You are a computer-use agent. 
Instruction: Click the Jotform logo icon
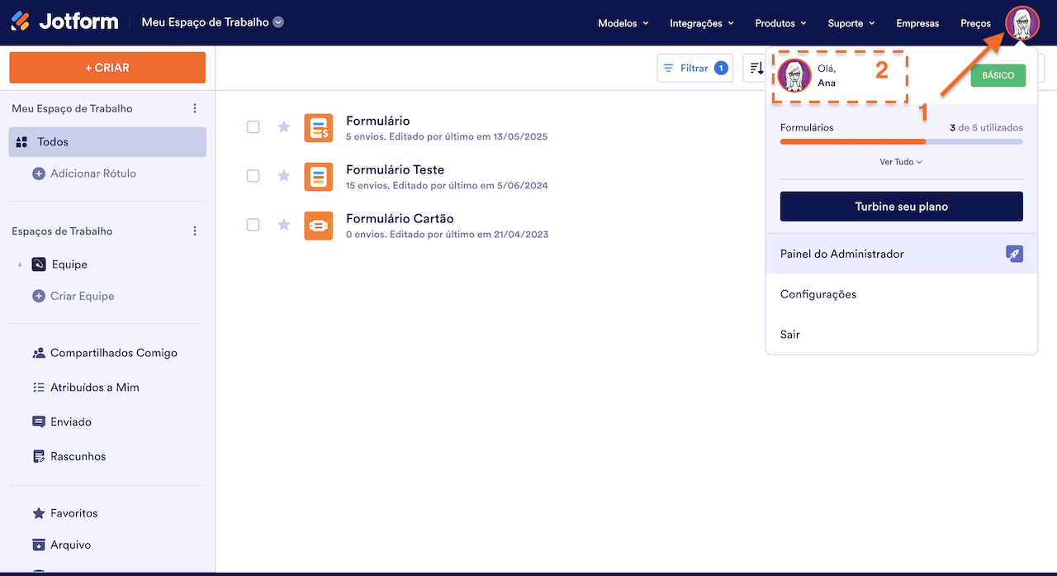21,21
